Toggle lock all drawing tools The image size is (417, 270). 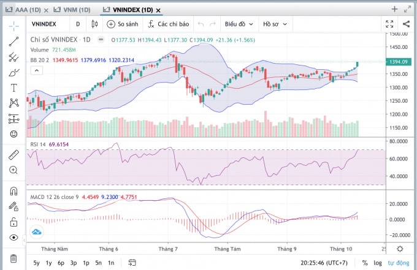(13, 222)
